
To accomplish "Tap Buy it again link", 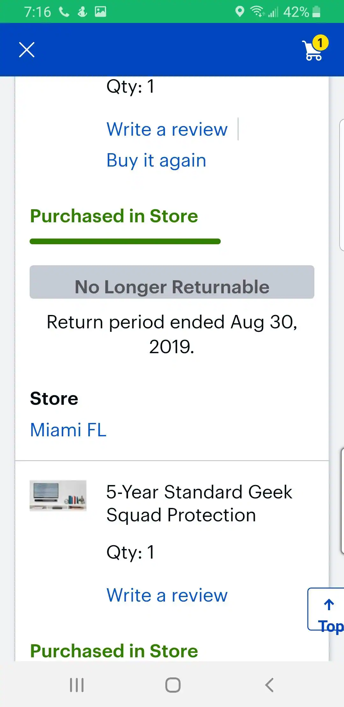I will click(156, 160).
